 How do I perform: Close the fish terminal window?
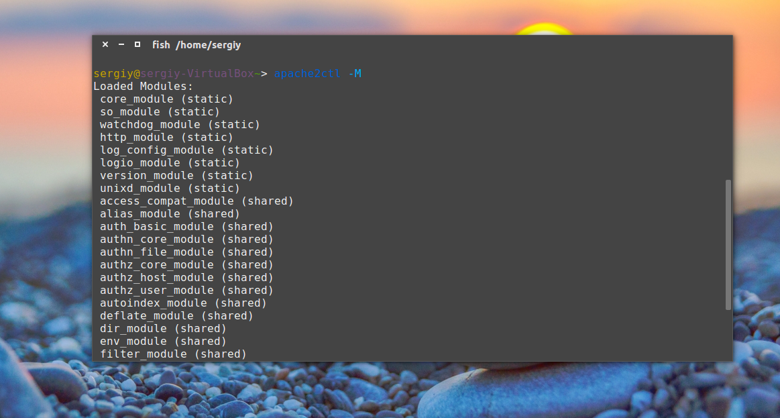(x=105, y=45)
